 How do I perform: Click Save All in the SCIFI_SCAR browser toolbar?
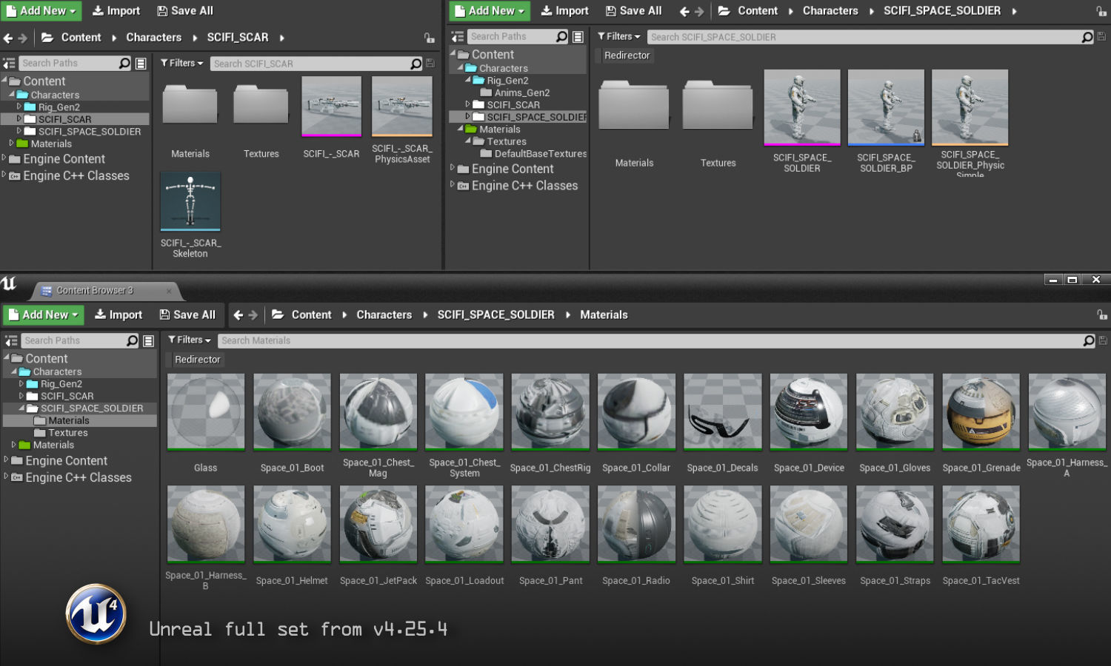tap(185, 11)
